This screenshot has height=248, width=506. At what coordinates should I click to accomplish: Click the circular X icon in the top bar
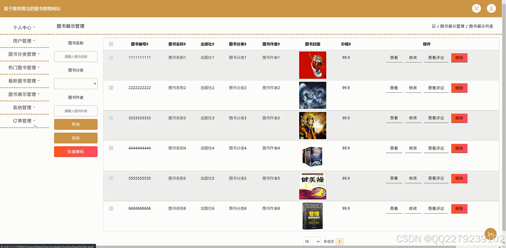[476, 8]
